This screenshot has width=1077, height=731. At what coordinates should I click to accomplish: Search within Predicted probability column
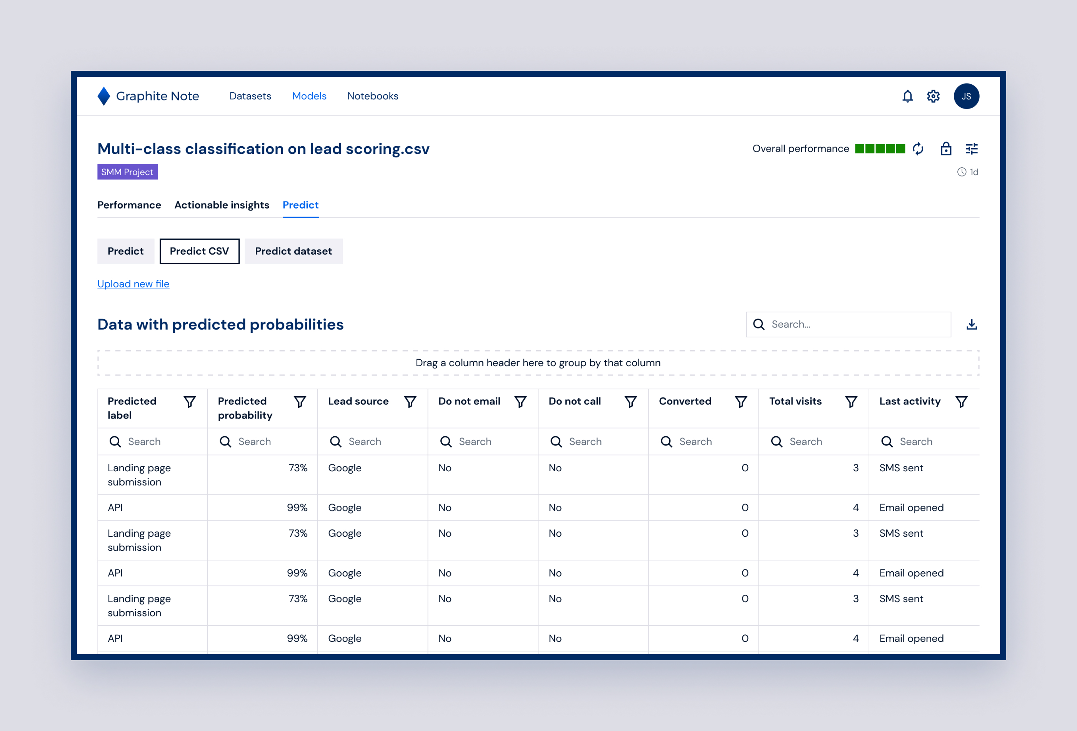[263, 442]
